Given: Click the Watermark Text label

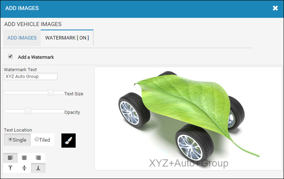Looking at the screenshot, I should [x=20, y=69].
